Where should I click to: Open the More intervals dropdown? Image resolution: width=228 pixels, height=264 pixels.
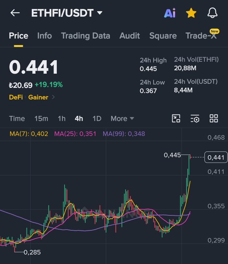(122, 118)
